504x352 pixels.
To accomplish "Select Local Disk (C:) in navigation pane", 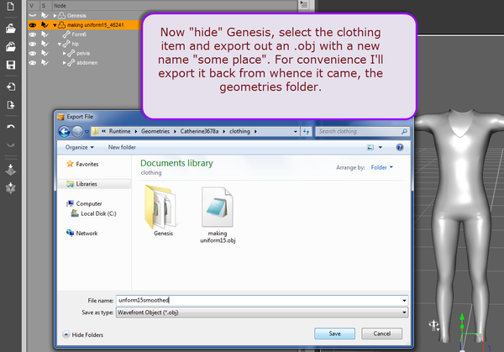I will coord(93,213).
